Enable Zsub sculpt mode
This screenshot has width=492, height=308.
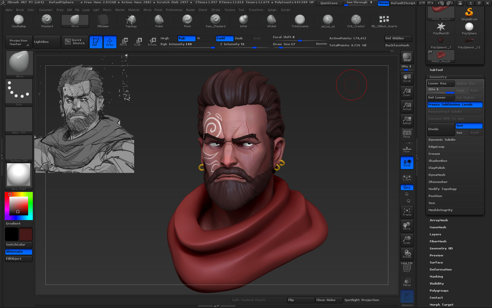242,38
